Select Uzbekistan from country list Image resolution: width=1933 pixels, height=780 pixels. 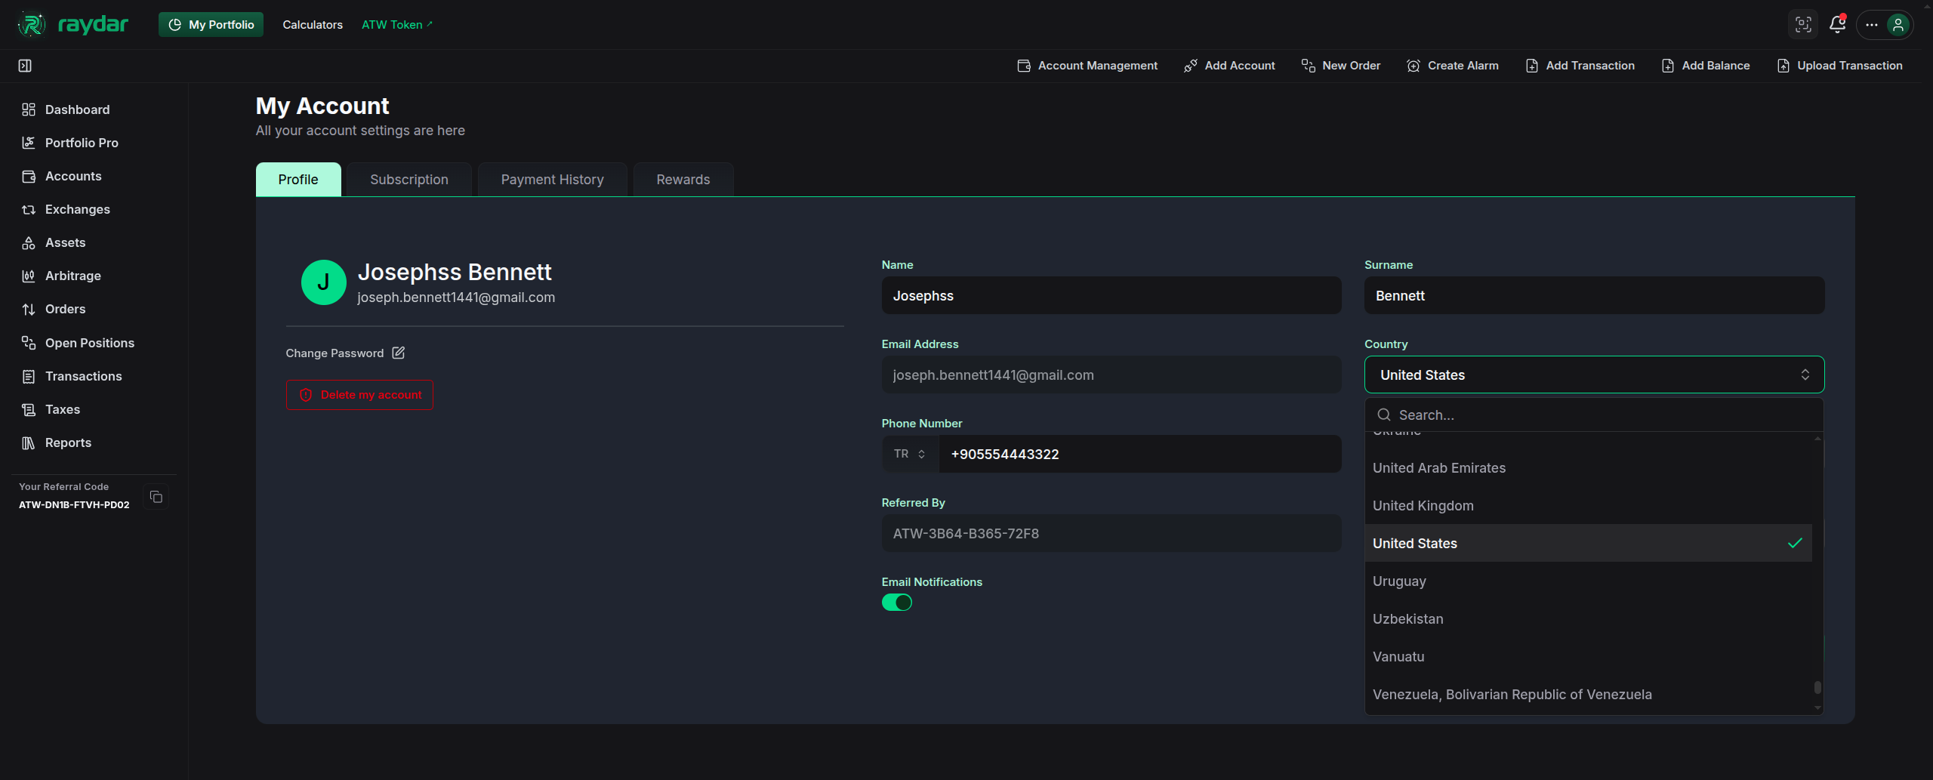[1588, 618]
